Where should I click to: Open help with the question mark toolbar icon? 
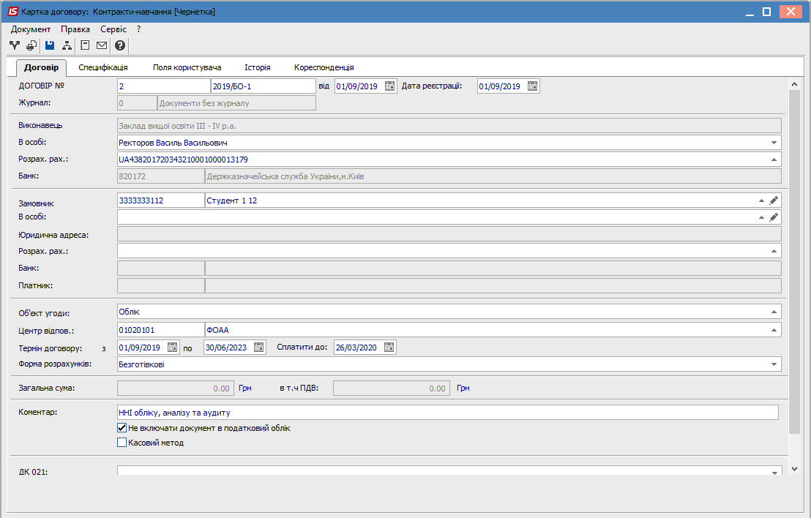coord(120,45)
